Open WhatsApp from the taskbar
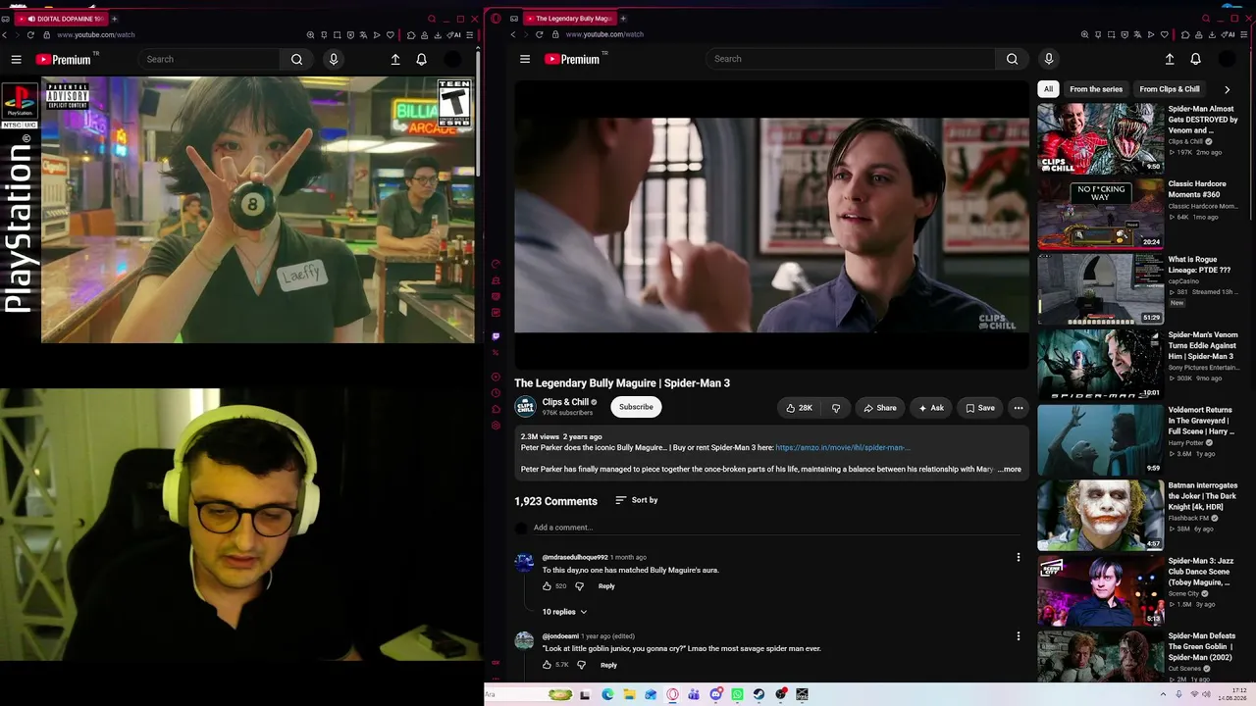This screenshot has height=706, width=1256. tap(737, 694)
